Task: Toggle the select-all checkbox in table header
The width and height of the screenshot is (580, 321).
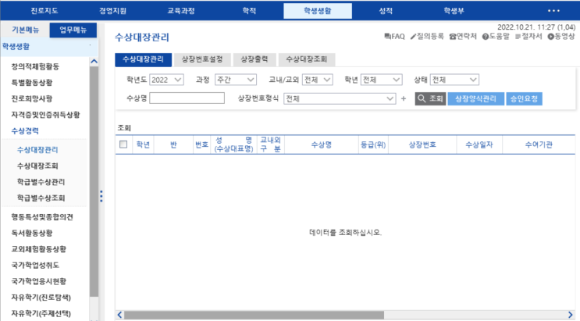Action: pos(123,144)
